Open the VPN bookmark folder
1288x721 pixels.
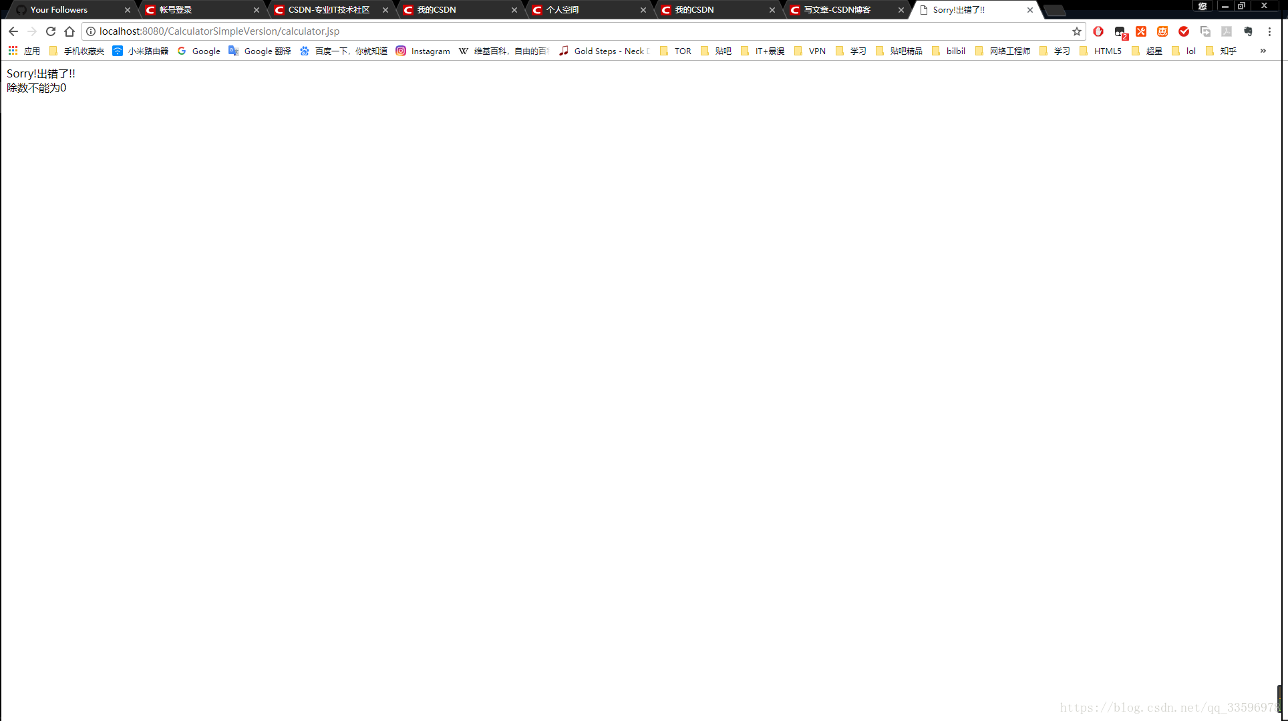coord(810,51)
